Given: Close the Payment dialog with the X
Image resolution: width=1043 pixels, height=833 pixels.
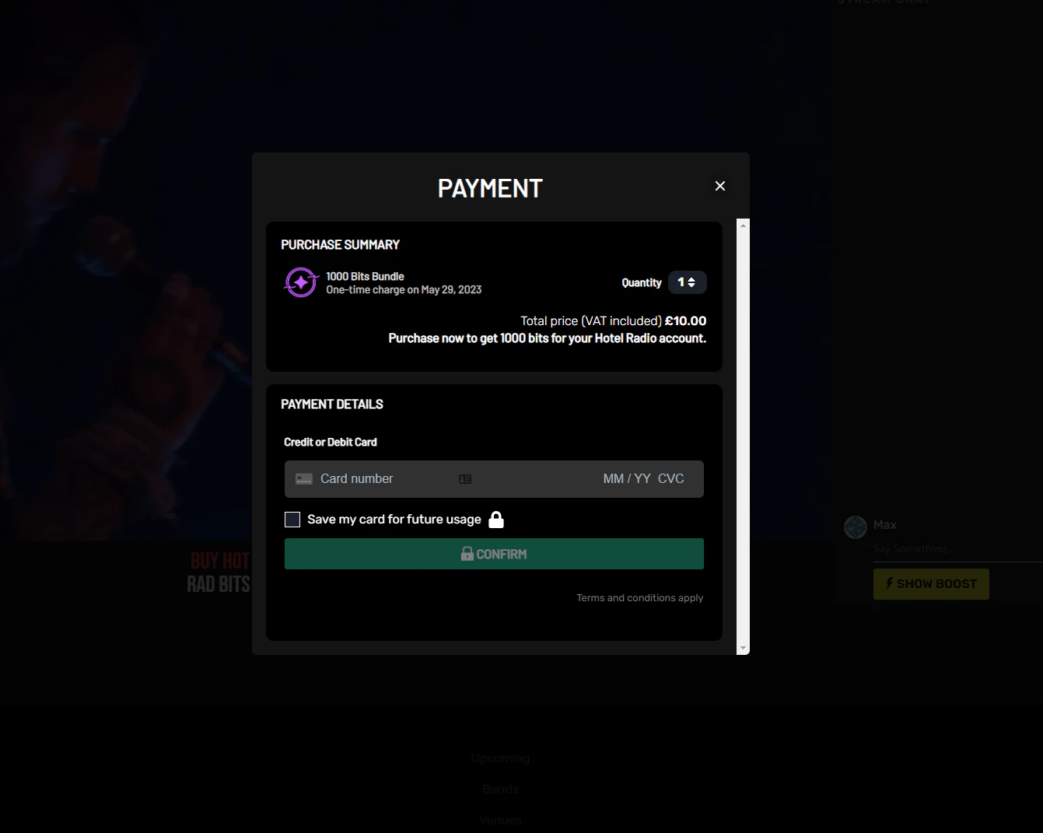Looking at the screenshot, I should [x=720, y=186].
